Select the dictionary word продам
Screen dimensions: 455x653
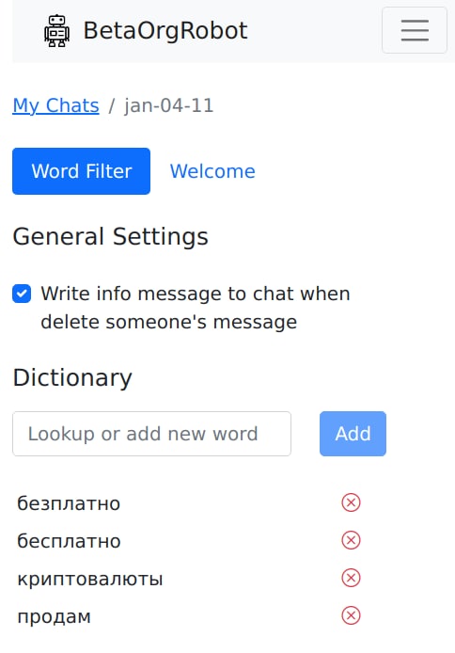tap(55, 616)
